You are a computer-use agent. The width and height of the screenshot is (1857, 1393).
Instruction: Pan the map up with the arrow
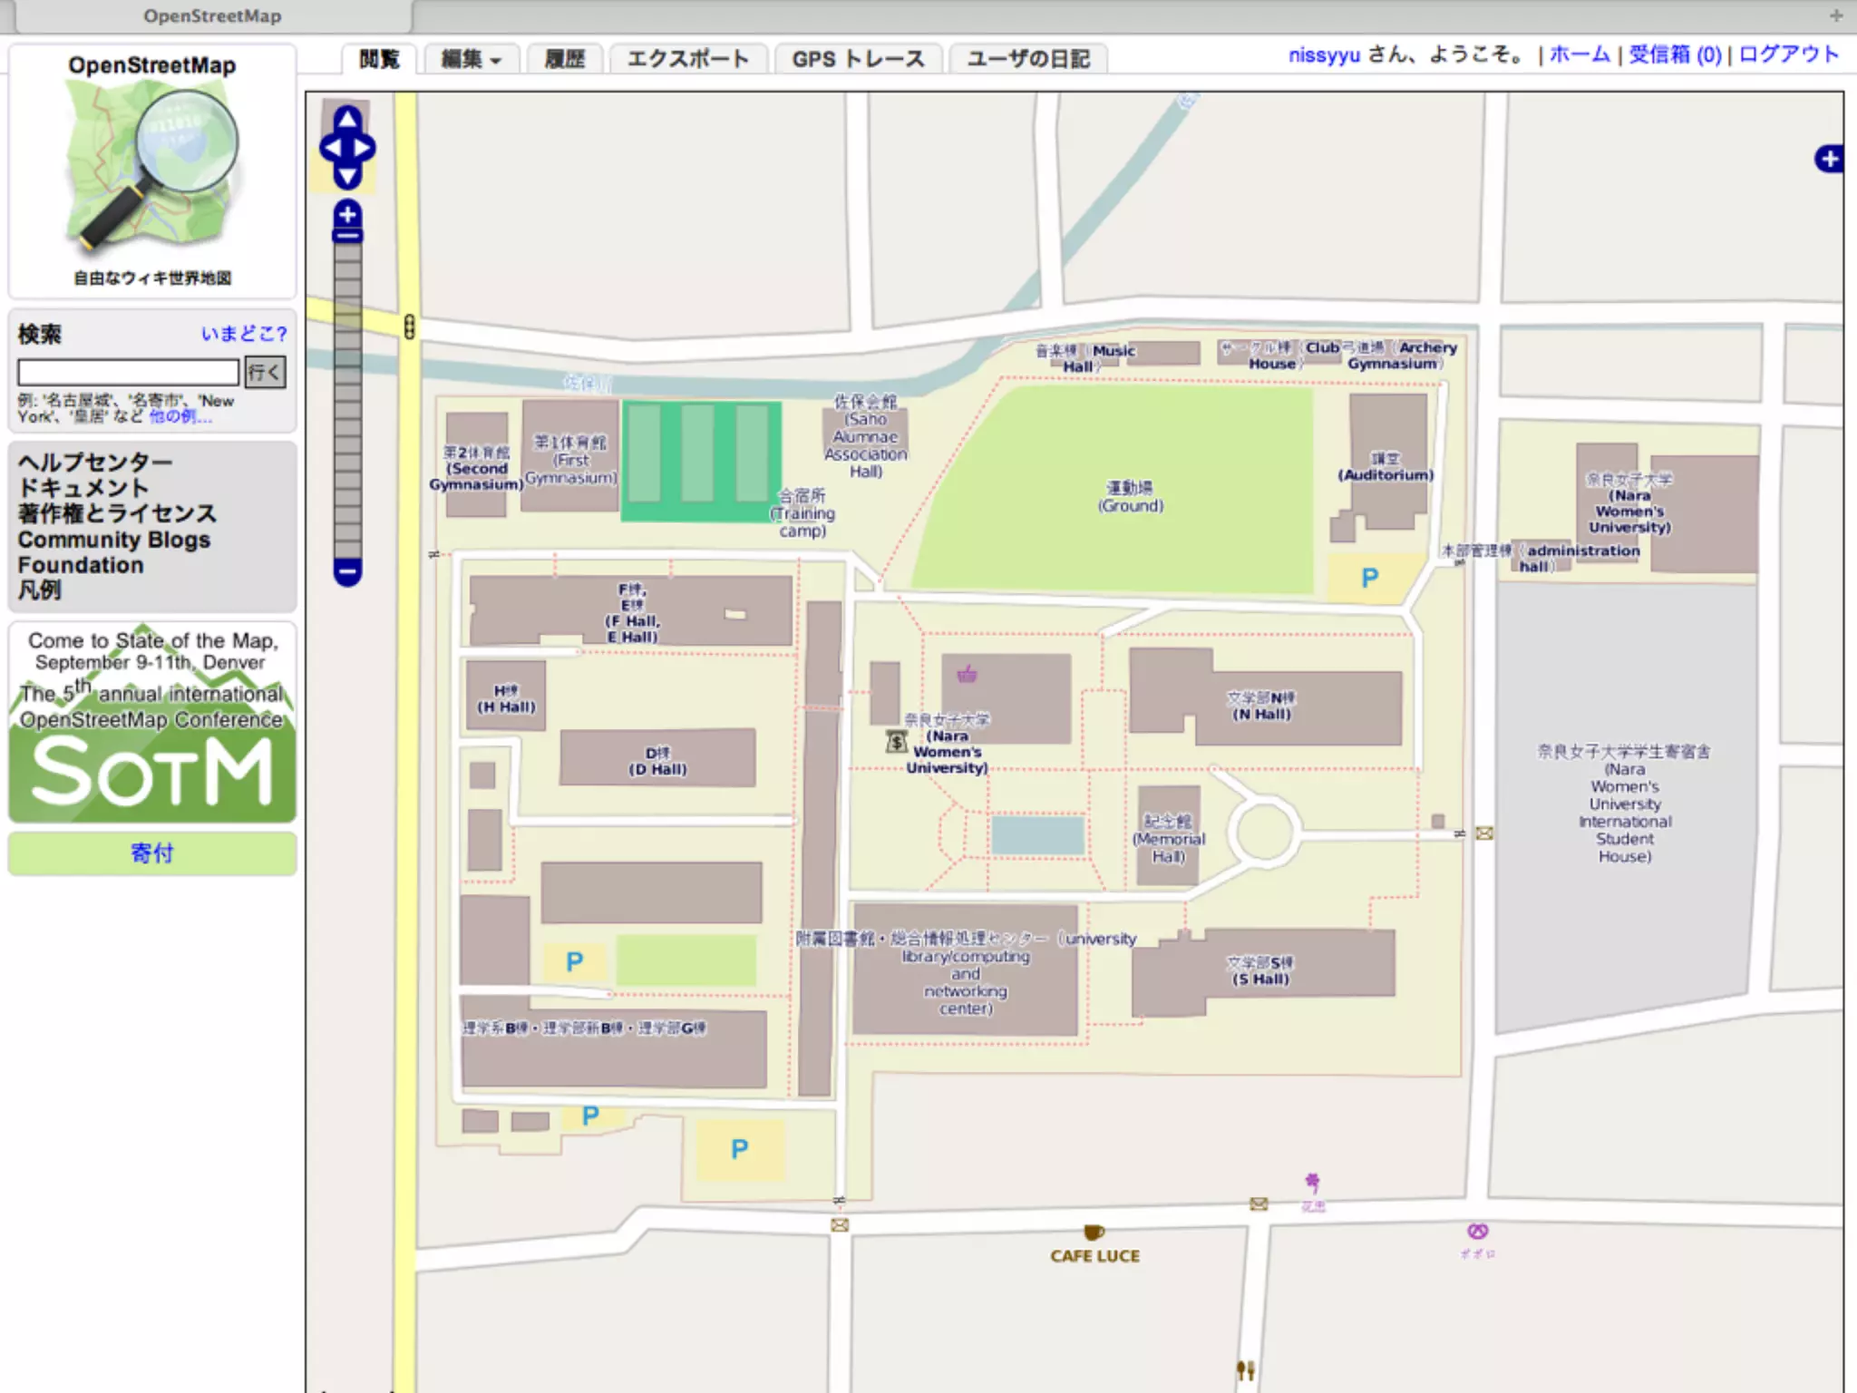pyautogui.click(x=347, y=120)
